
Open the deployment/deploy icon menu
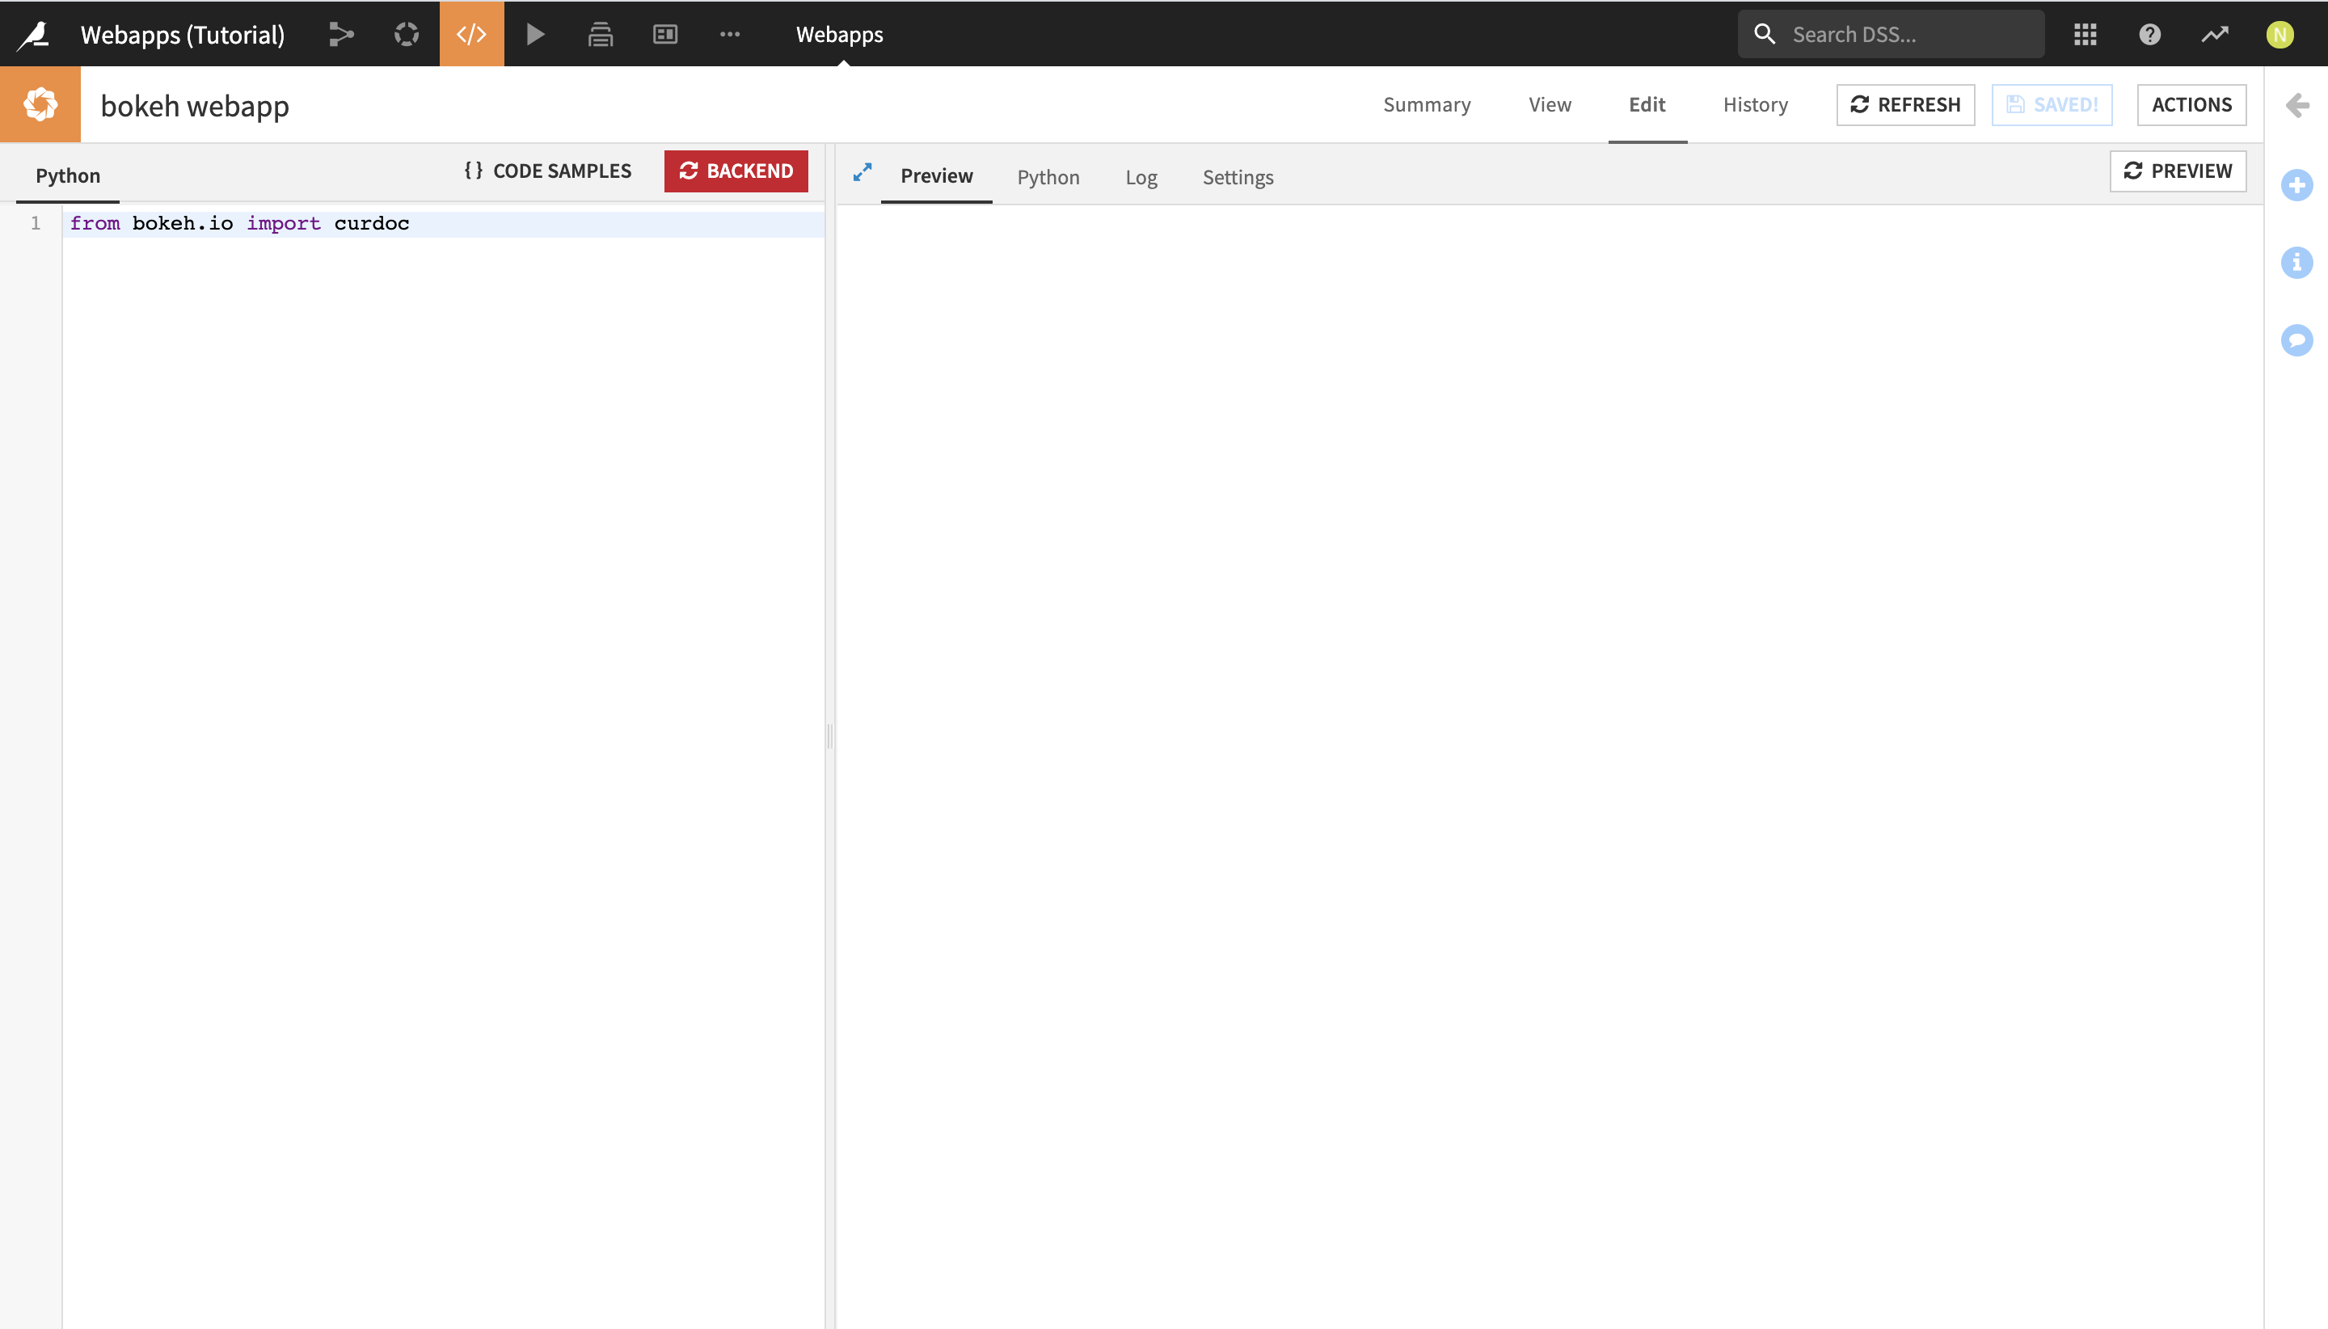tap(598, 34)
